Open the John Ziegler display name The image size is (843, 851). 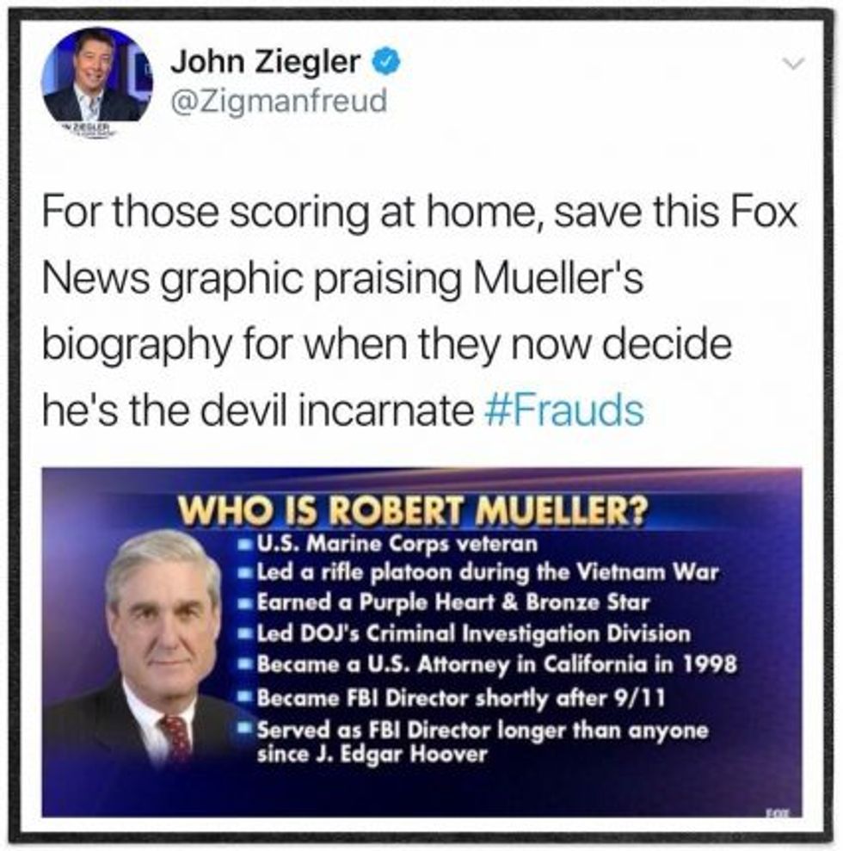[265, 61]
